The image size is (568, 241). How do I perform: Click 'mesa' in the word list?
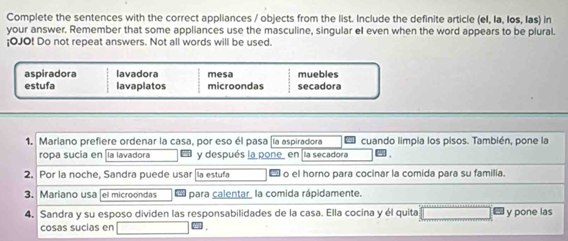[220, 74]
